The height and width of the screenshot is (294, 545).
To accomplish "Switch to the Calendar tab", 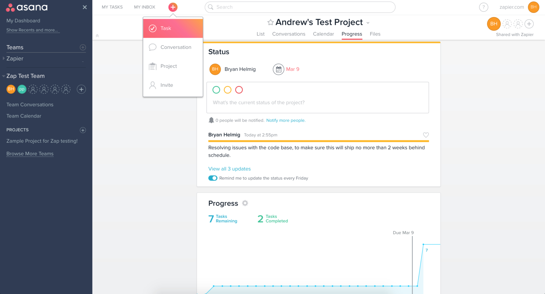I will [323, 34].
